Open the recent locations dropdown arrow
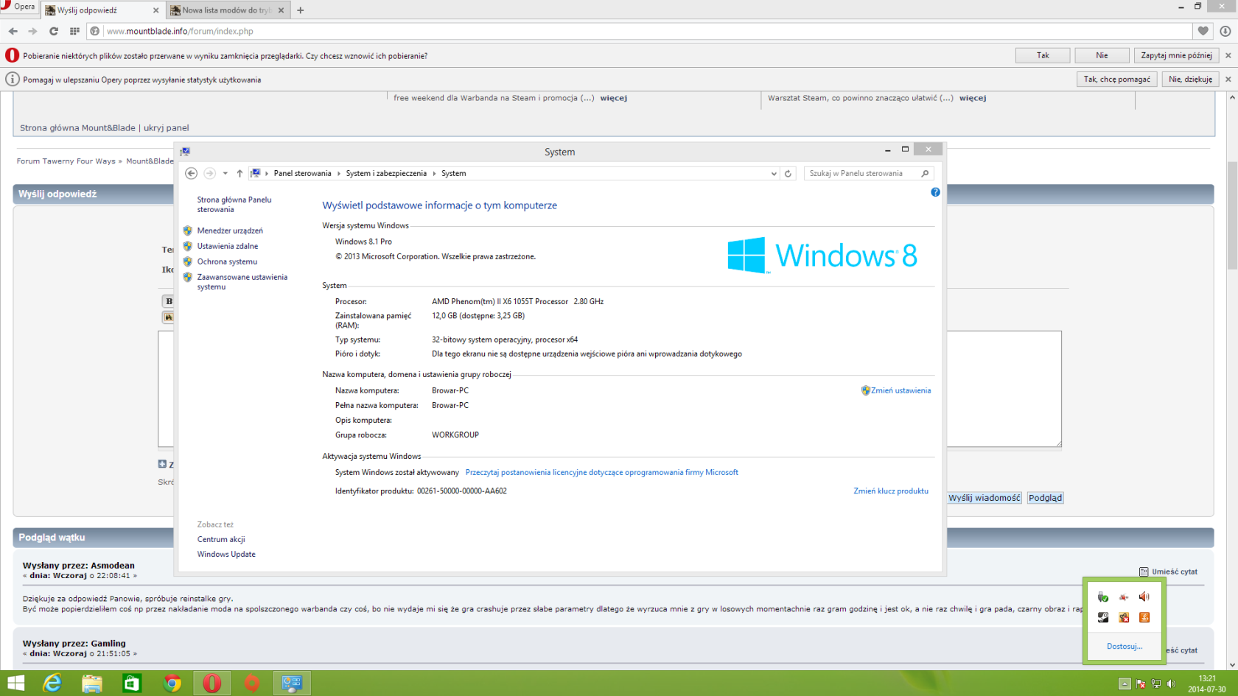This screenshot has height=696, width=1238. (x=225, y=174)
